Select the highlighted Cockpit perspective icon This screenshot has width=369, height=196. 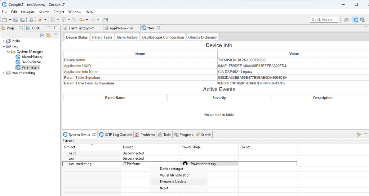[x=356, y=20]
